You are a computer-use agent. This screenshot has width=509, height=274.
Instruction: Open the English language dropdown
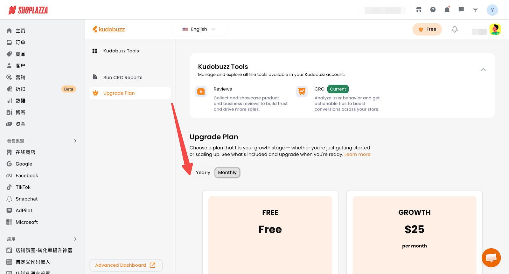pyautogui.click(x=199, y=29)
